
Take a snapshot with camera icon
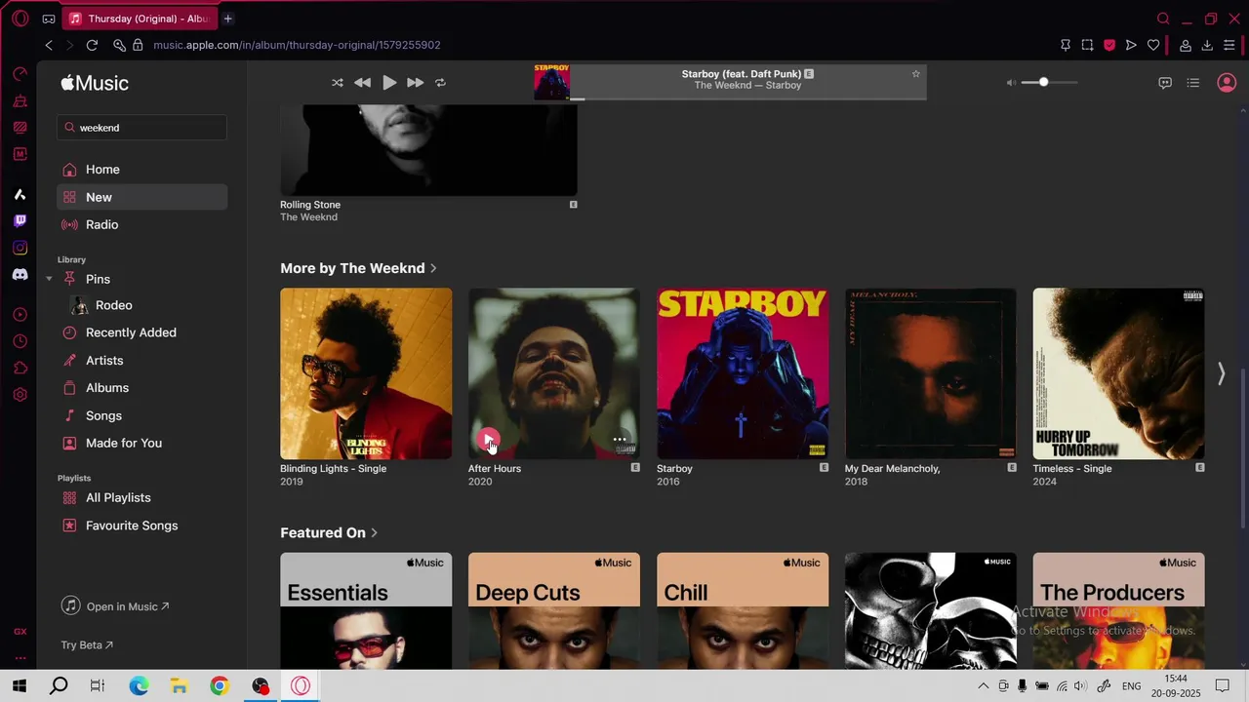point(1087,45)
